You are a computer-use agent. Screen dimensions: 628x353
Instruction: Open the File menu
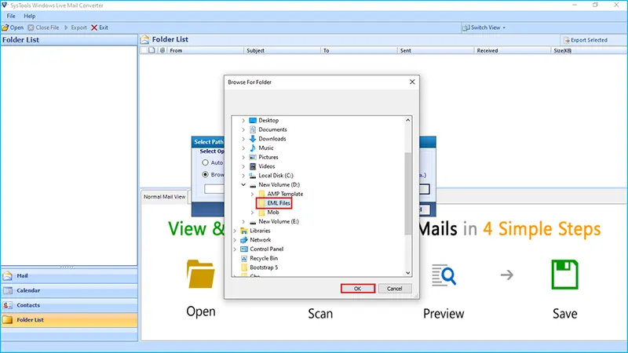pyautogui.click(x=11, y=16)
